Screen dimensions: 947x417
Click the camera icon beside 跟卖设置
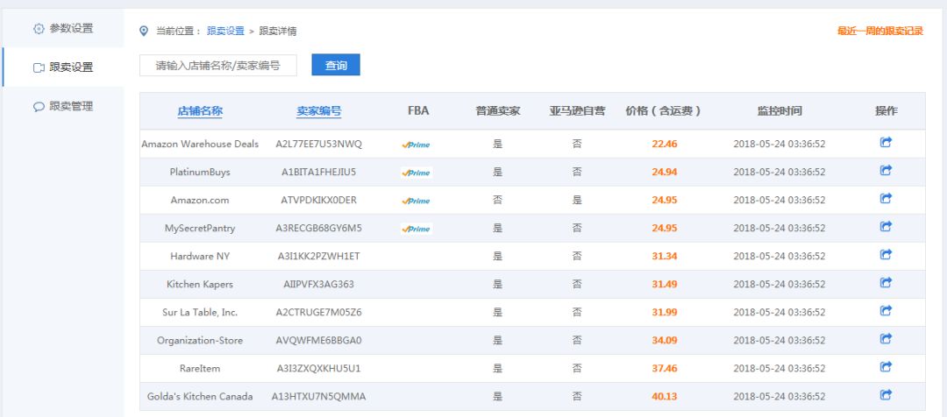tap(39, 67)
